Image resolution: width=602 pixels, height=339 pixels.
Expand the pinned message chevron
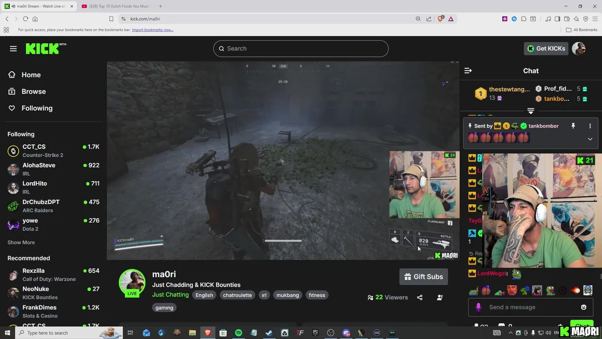point(590,139)
